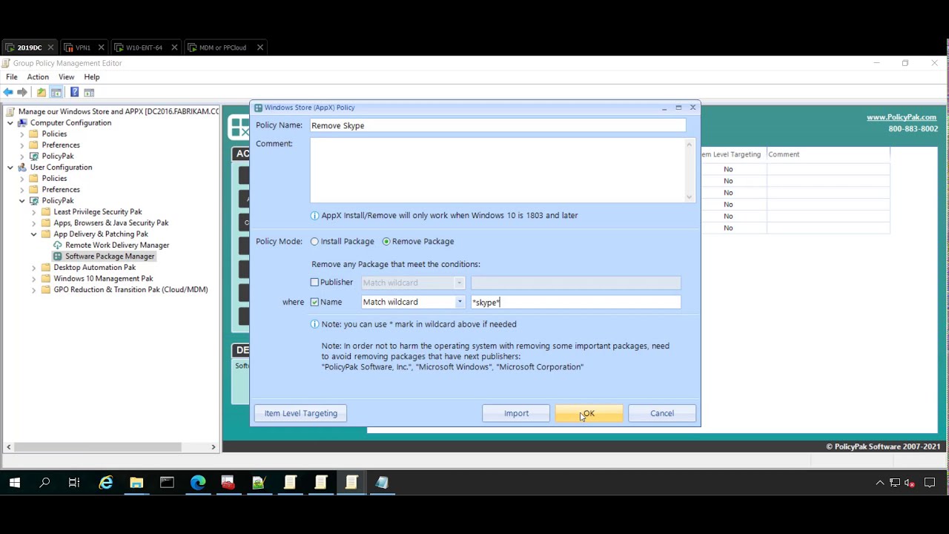Image resolution: width=949 pixels, height=534 pixels.
Task: Open the www.PolicyPak.com link
Action: [901, 117]
